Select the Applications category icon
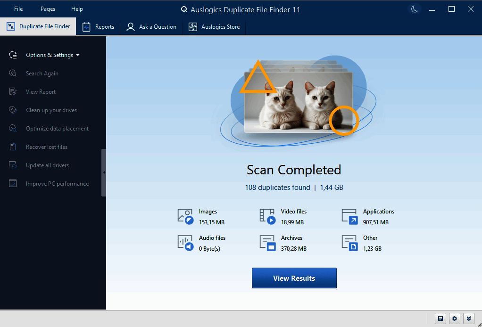Image resolution: width=482 pixels, height=327 pixels. coord(349,216)
